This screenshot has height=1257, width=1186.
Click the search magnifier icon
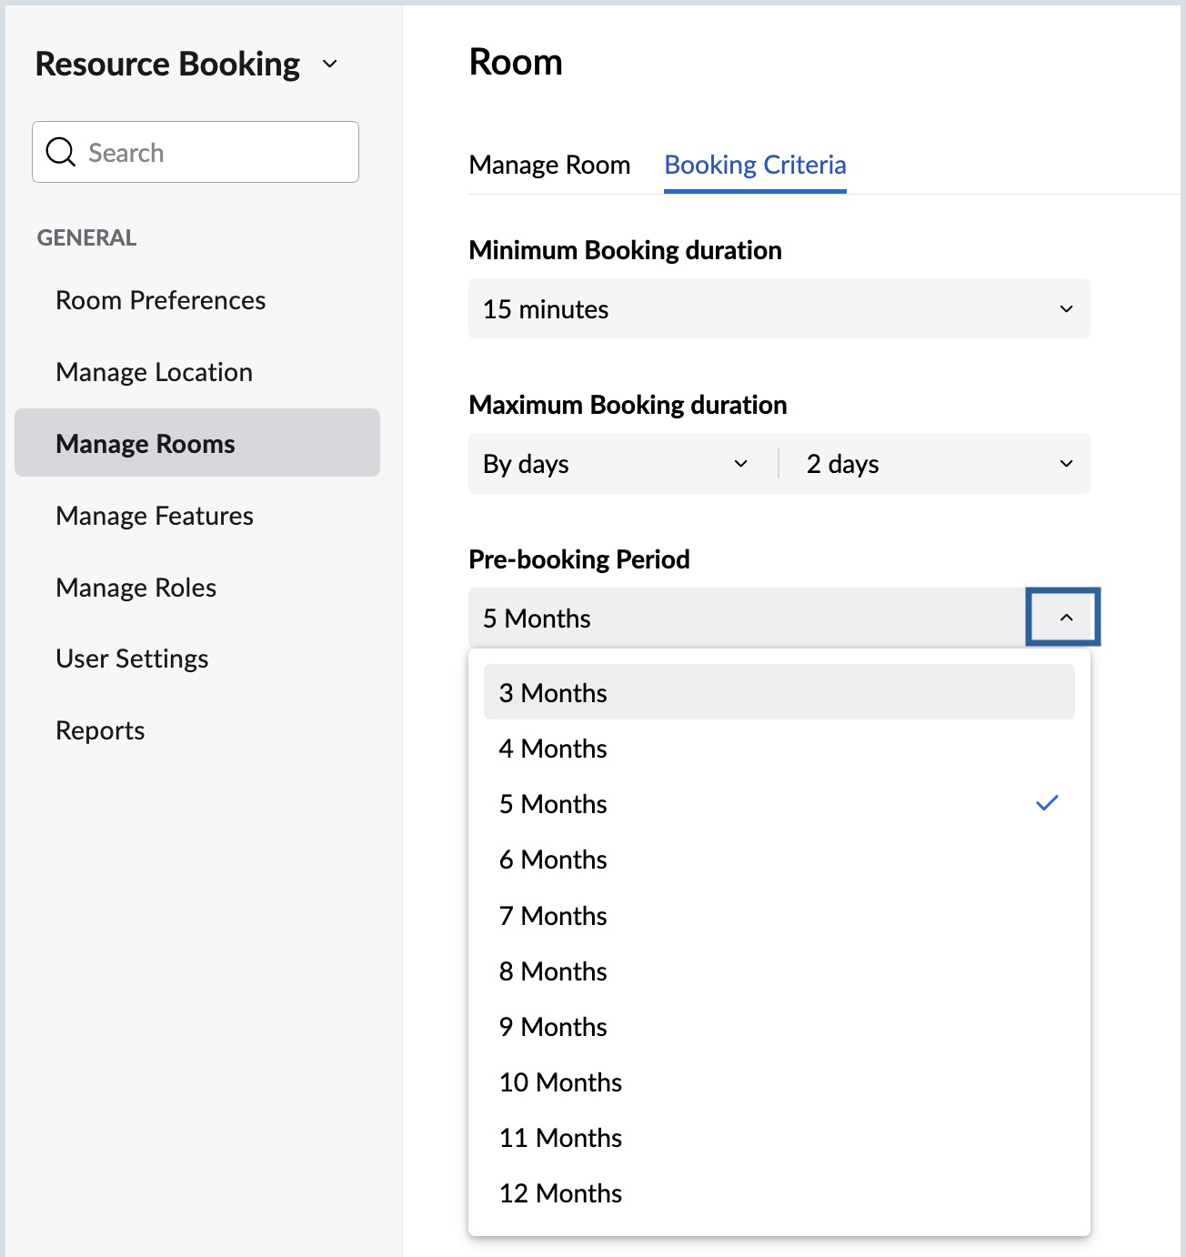pyautogui.click(x=60, y=152)
